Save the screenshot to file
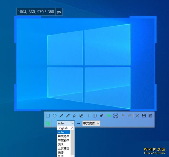Image resolution: width=169 pixels, height=157 pixels. pos(144,116)
